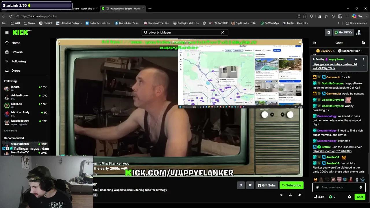This screenshot has height=208, width=370.
Task: Toggle stream notifications bell
Action: point(241,185)
